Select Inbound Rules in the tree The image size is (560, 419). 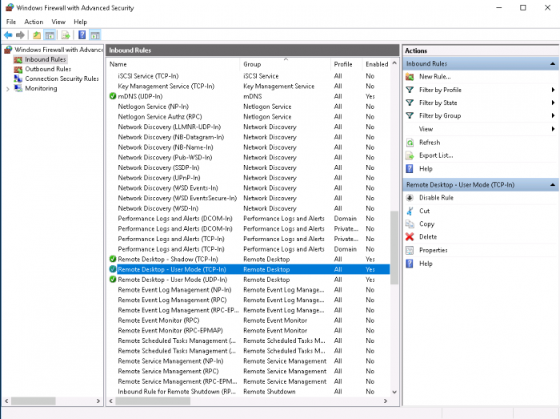click(46, 59)
